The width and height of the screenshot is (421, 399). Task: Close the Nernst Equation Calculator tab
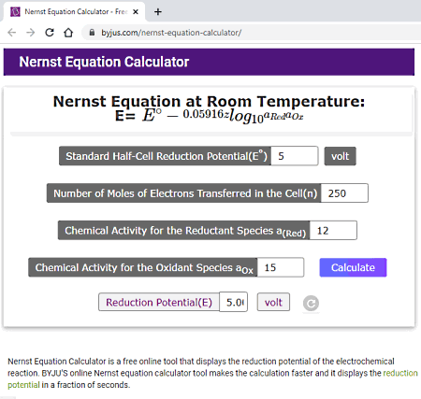tap(136, 12)
